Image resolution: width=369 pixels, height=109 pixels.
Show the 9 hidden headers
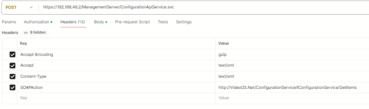[35, 32]
